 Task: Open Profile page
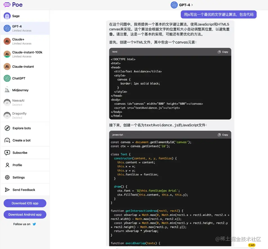point(25,165)
